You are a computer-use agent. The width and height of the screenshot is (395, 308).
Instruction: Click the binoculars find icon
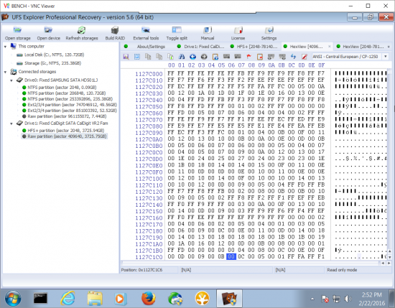point(182,57)
